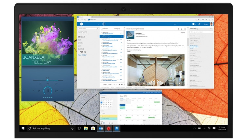
Task: Skip to the previous track
Action: tap(34, 91)
